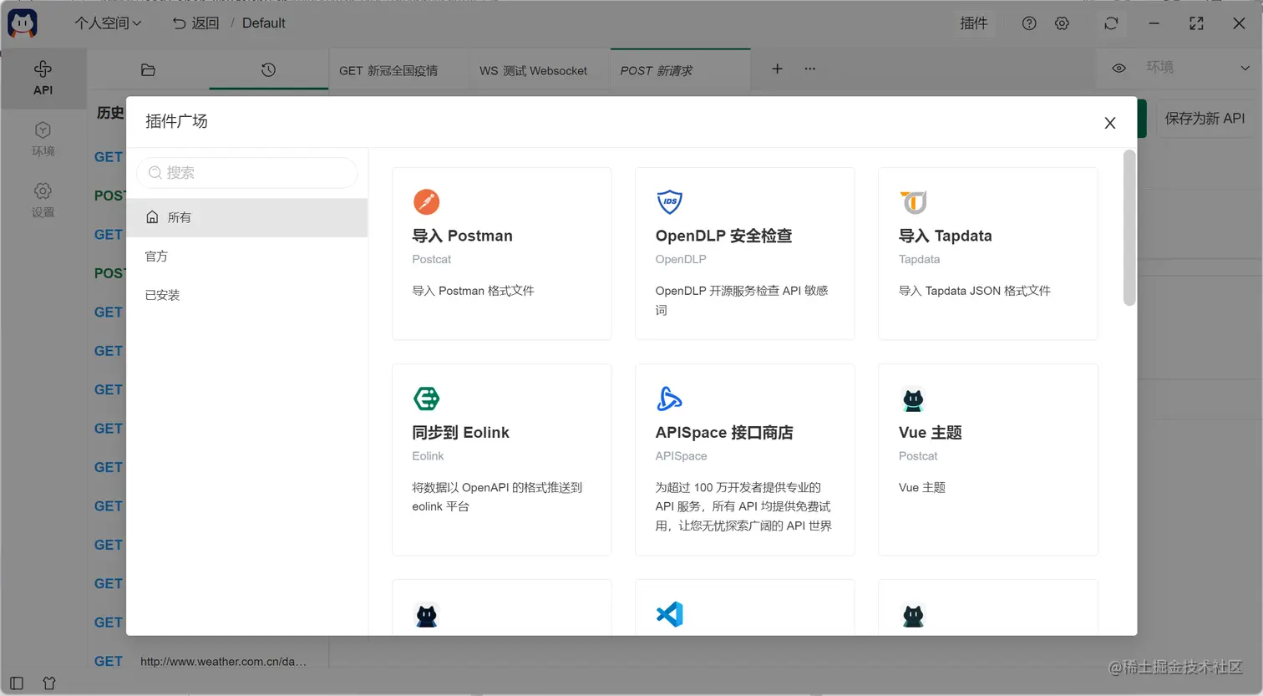This screenshot has width=1263, height=696.
Task: Open the 插件 plugin button in title bar
Action: (x=973, y=23)
